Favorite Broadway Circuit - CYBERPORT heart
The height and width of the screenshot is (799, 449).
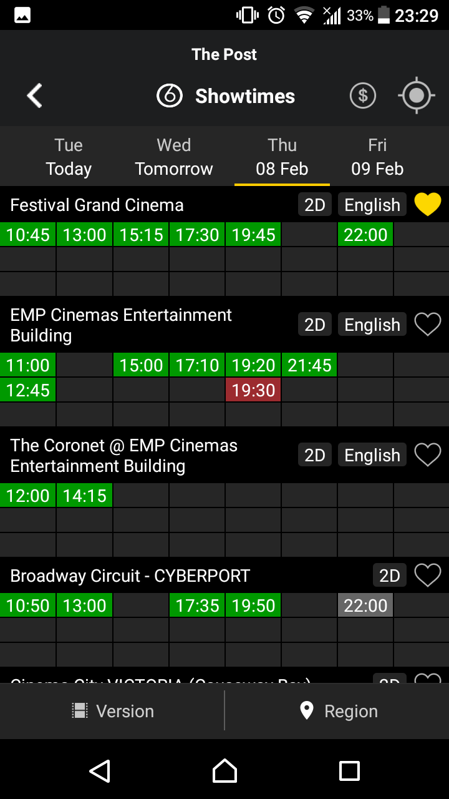point(428,575)
